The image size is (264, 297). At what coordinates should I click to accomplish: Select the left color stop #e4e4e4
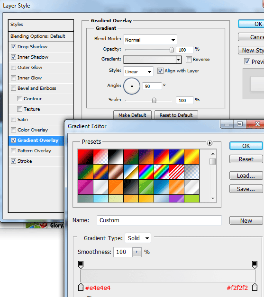[81, 287]
